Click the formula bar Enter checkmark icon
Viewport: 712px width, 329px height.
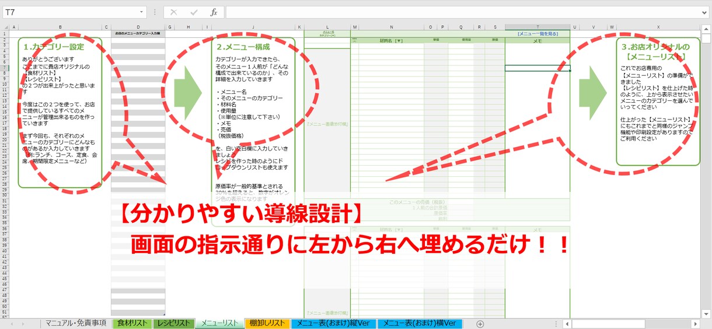point(194,12)
